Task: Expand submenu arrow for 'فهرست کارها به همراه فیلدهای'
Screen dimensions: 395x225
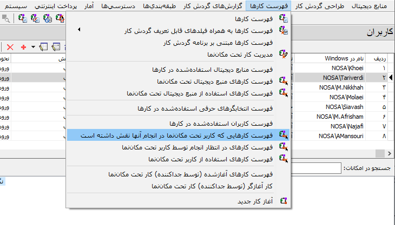Action: tap(79, 31)
